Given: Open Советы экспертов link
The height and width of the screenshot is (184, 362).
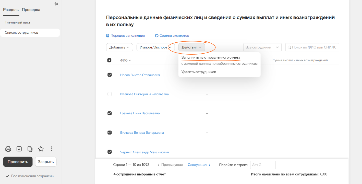Looking at the screenshot, I should (174, 36).
